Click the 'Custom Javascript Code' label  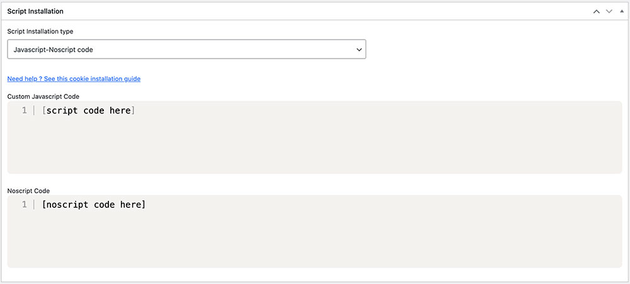coord(43,96)
